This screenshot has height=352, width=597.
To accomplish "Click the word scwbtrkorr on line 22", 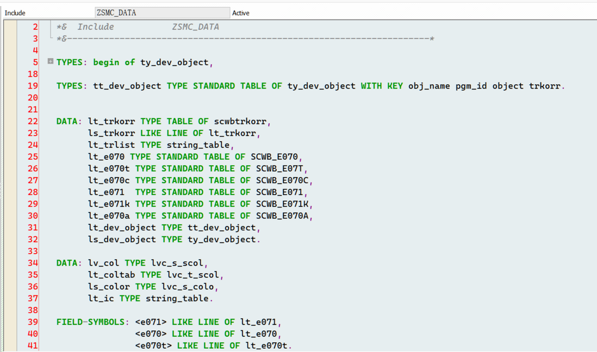I will (240, 121).
